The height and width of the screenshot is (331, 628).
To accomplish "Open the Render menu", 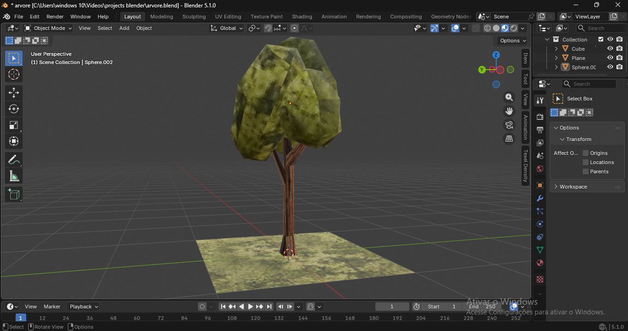I will tap(55, 16).
